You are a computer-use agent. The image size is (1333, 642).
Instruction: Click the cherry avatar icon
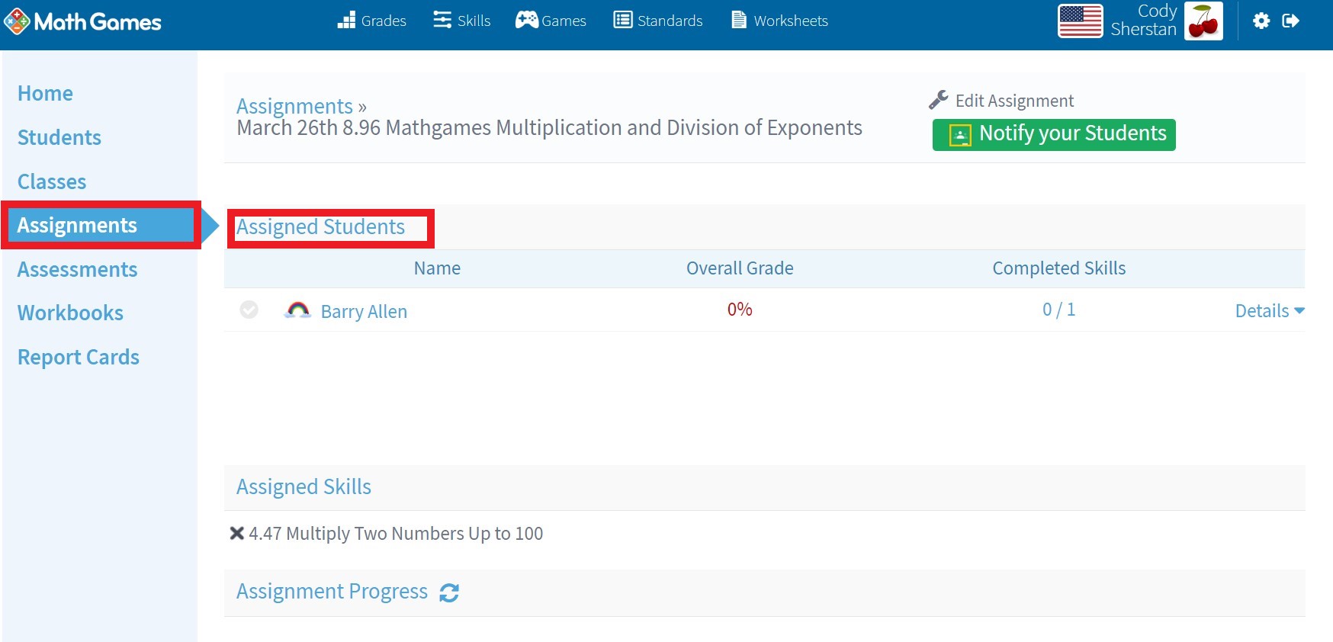1203,21
